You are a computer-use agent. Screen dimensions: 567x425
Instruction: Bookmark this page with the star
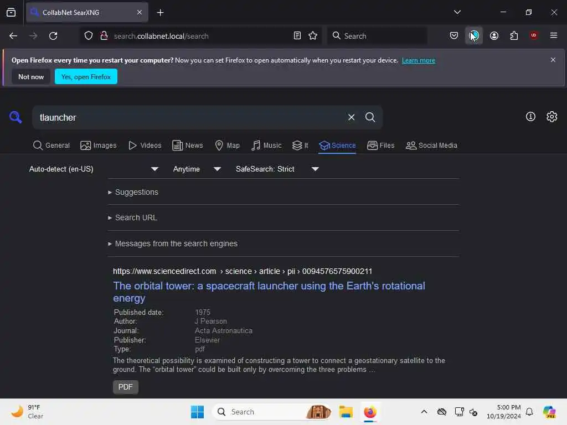click(x=313, y=36)
